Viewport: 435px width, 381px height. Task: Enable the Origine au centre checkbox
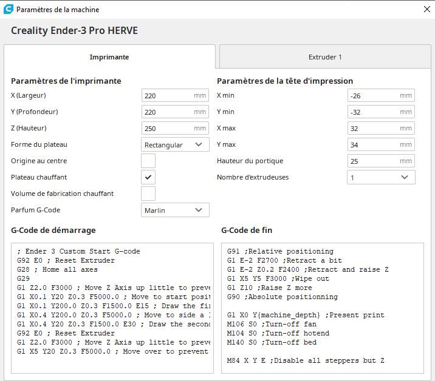click(148, 161)
